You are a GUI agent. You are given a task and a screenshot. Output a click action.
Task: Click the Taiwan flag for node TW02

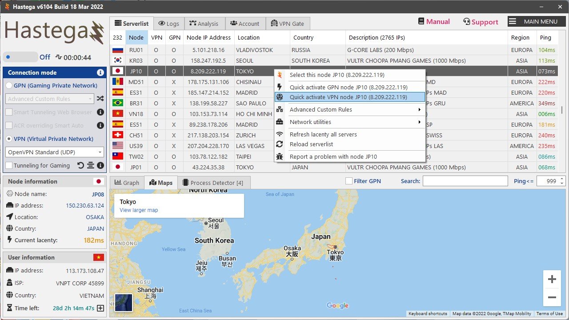[x=118, y=157]
